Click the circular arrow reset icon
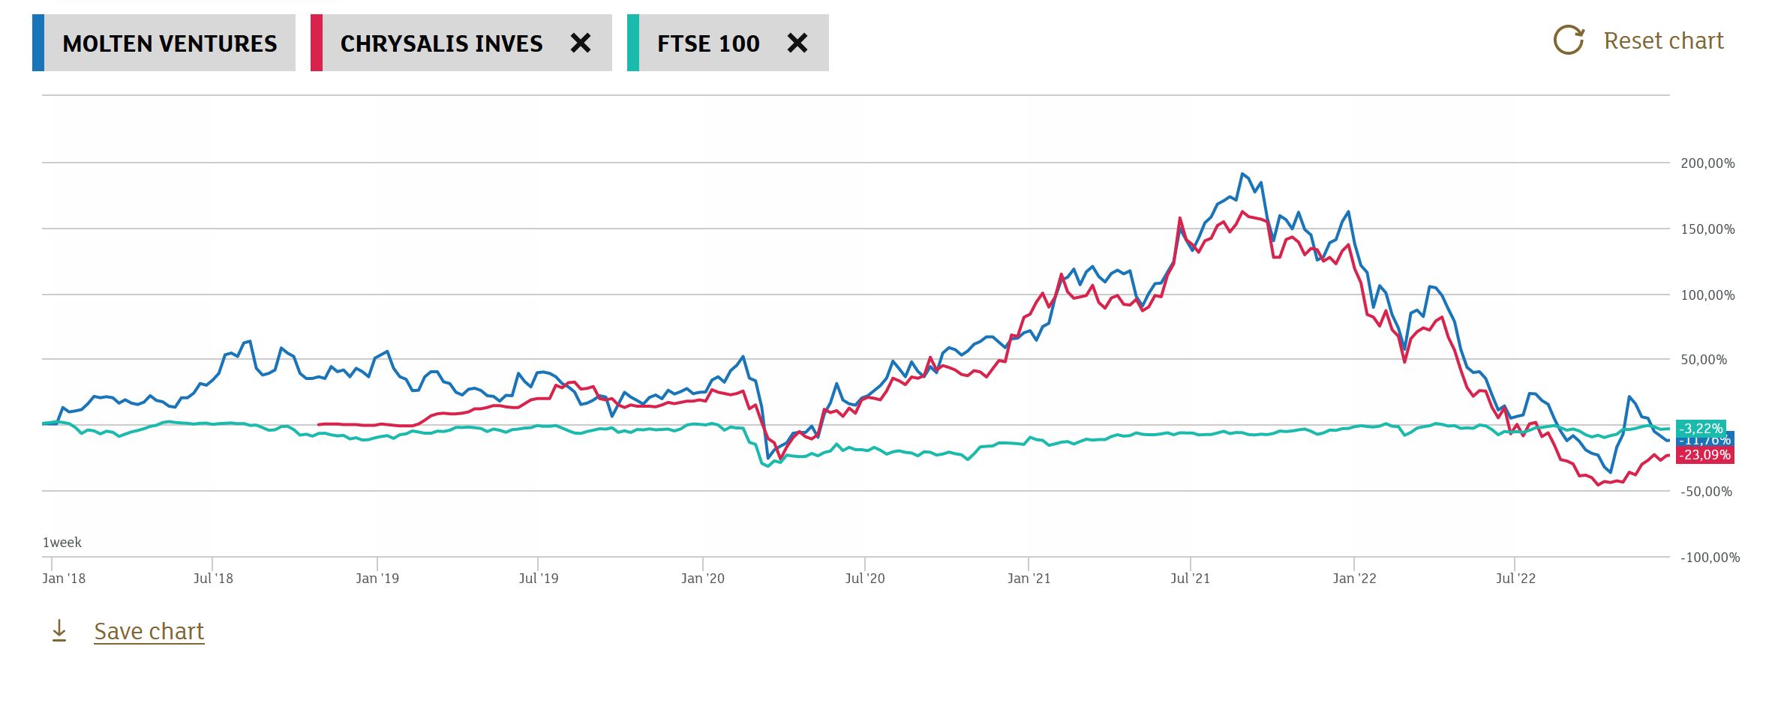1790x703 pixels. (x=1568, y=40)
